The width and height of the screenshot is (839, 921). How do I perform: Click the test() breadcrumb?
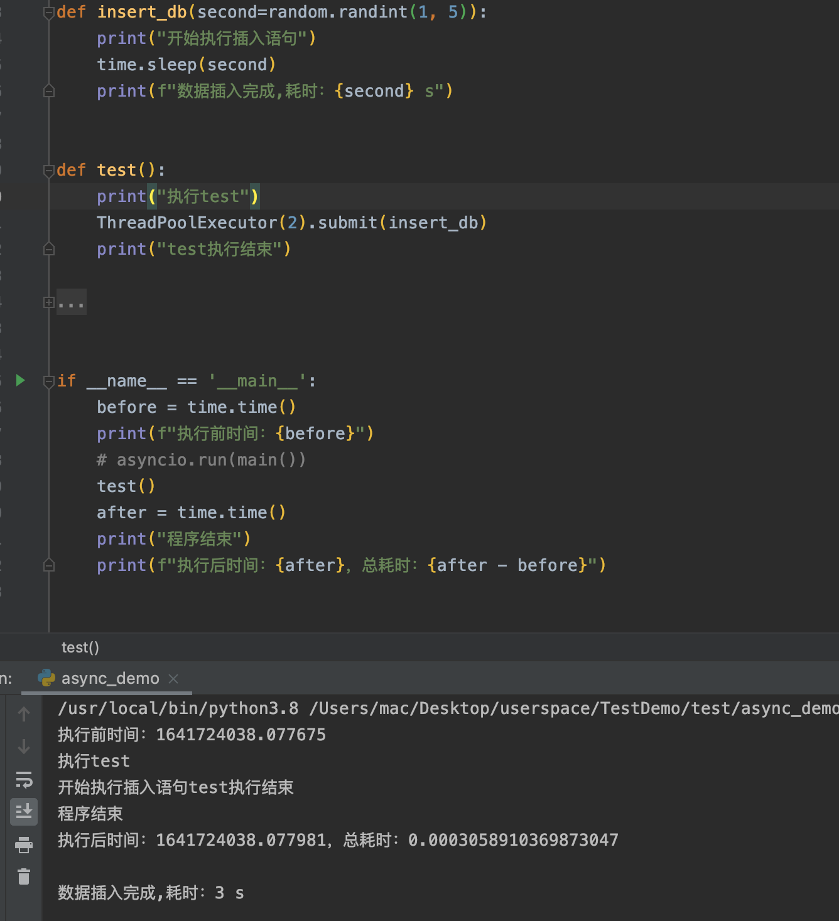tap(80, 647)
